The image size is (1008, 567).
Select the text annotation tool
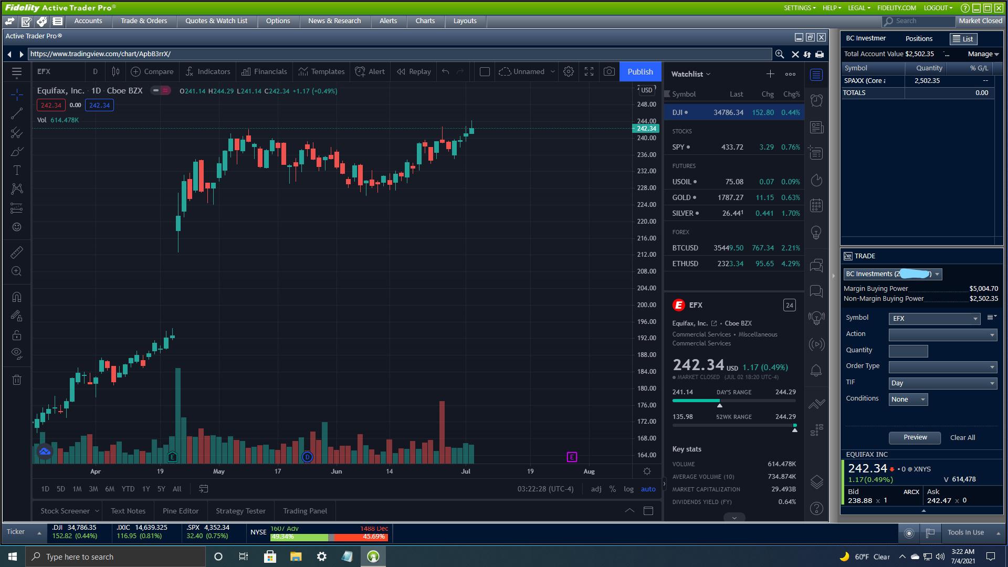[x=17, y=170]
